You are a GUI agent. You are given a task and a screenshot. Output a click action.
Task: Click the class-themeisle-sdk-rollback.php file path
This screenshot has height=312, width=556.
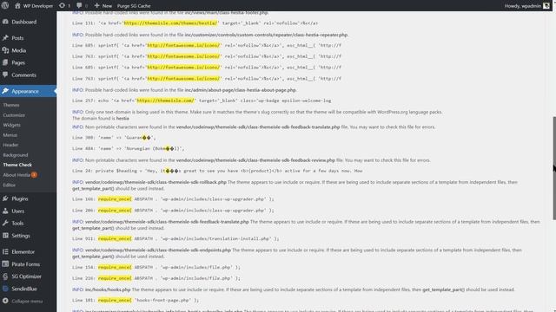(156, 182)
